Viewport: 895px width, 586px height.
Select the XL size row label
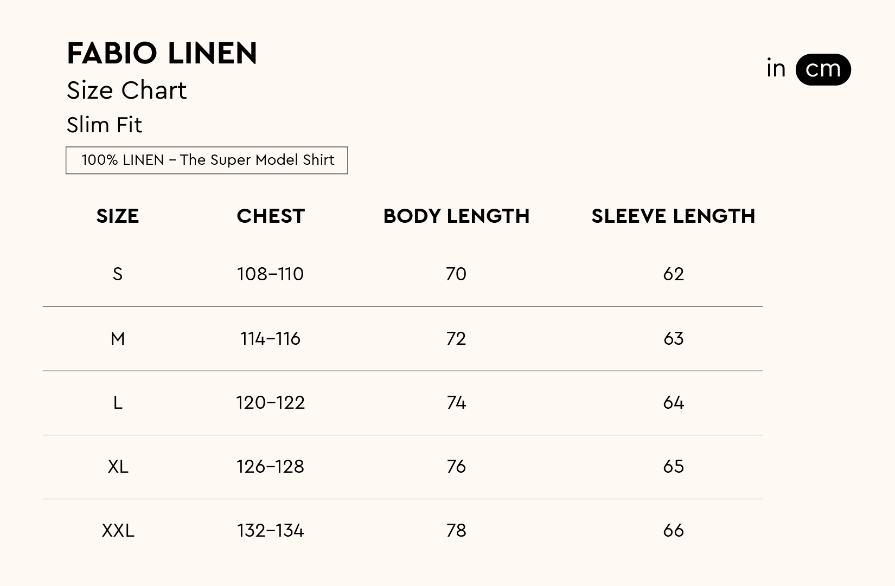118,467
